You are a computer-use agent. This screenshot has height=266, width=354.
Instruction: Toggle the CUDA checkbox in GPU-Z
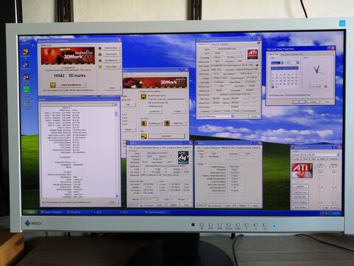tap(223, 111)
